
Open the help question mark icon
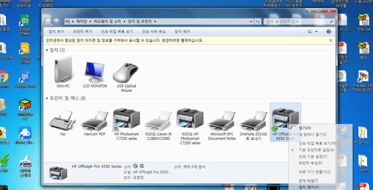(329, 31)
